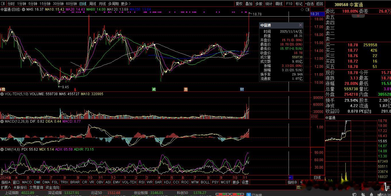The width and height of the screenshot is (391, 196).
Task: Click the 返回 back button
Action: point(319,4)
